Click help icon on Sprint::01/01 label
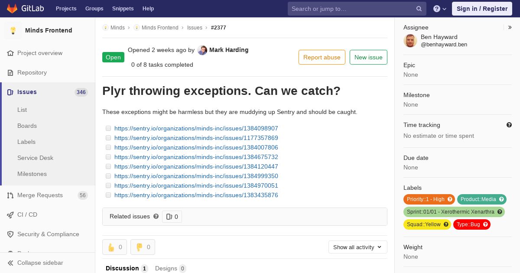Viewport: 520px width, 273px height. [500, 212]
